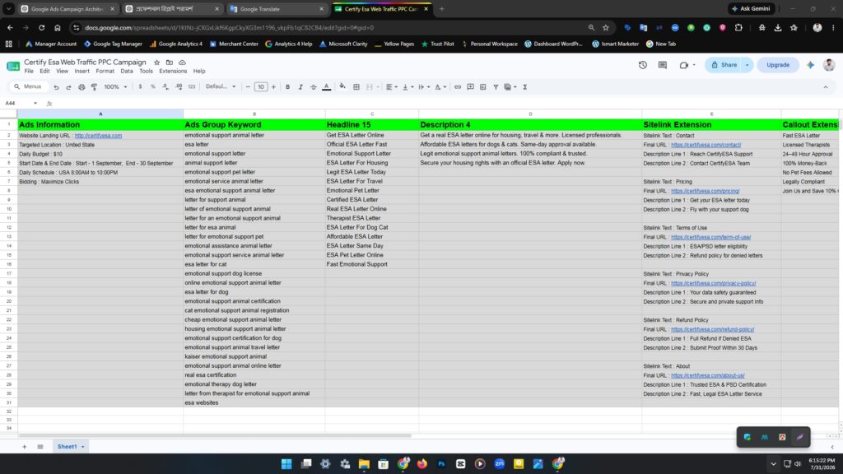Insert comment from the toolbar
The image size is (843, 474).
coord(470,86)
